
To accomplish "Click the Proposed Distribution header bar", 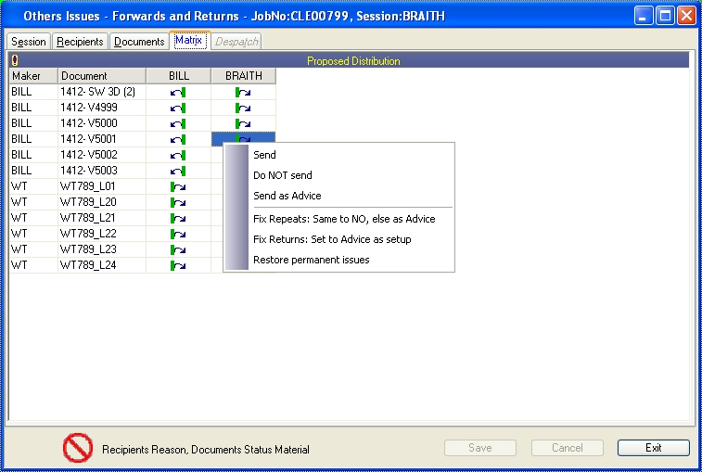I will pos(350,60).
